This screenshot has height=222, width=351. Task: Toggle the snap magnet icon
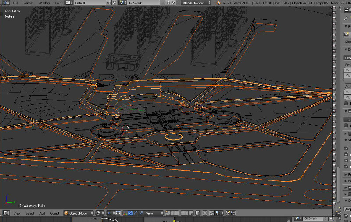(x=211, y=213)
